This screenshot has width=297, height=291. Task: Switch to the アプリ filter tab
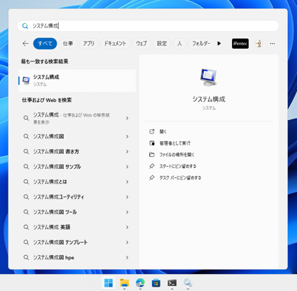coord(88,44)
